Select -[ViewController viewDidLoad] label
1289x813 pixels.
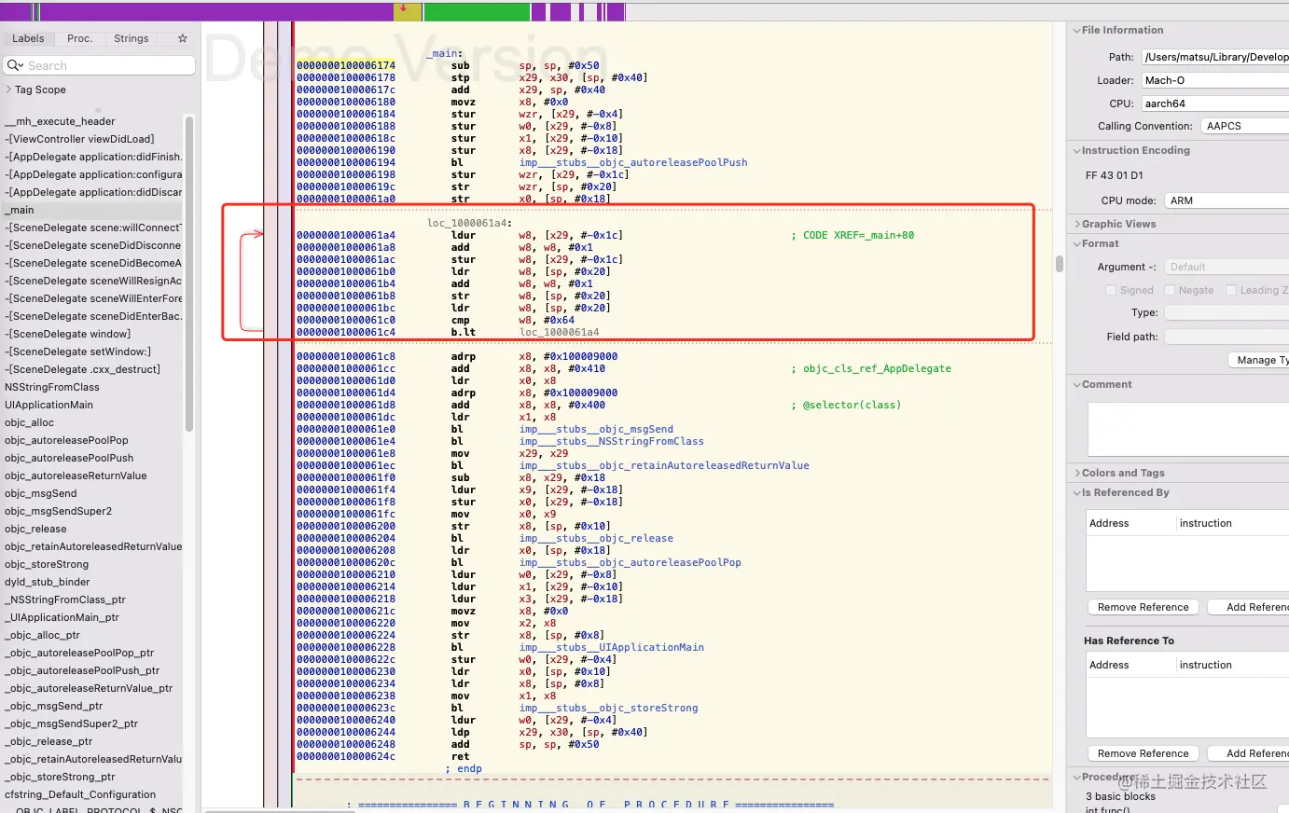(x=79, y=139)
